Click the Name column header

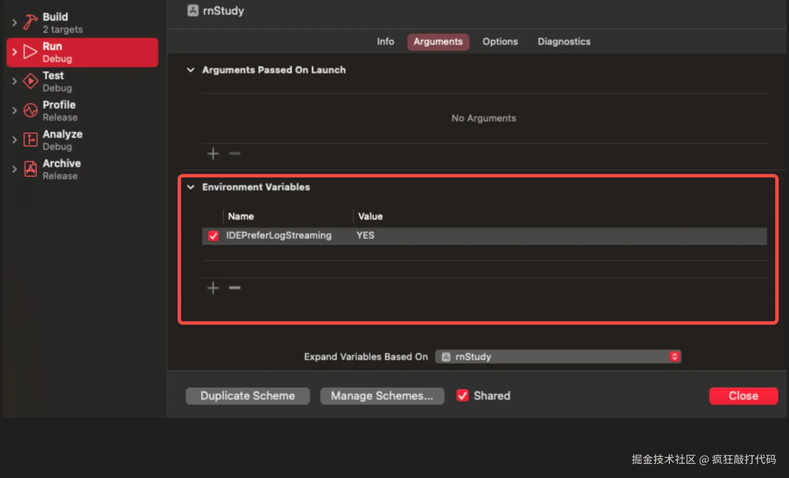coord(241,216)
